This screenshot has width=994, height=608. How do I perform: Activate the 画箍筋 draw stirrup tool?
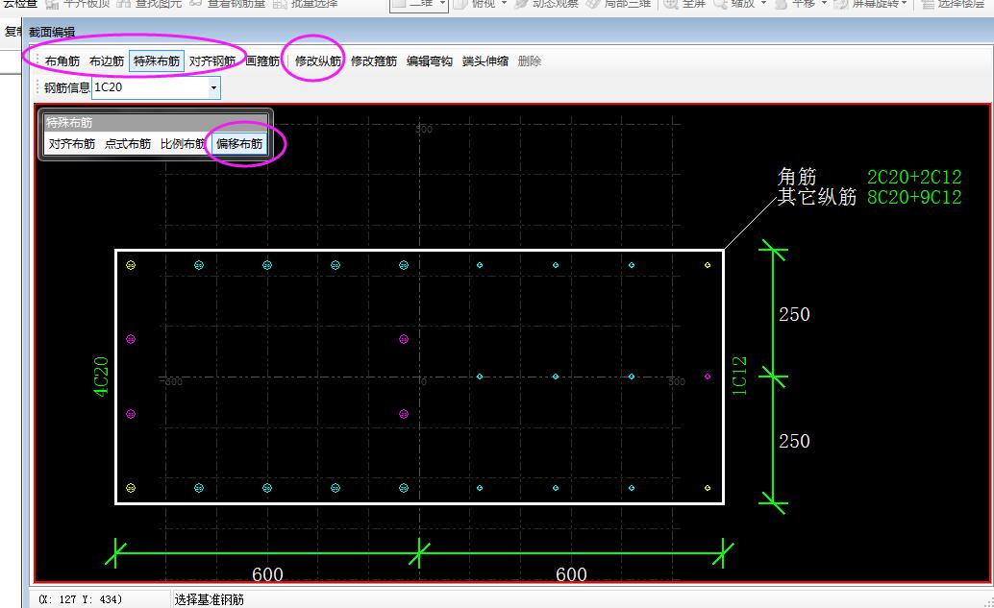(262, 61)
